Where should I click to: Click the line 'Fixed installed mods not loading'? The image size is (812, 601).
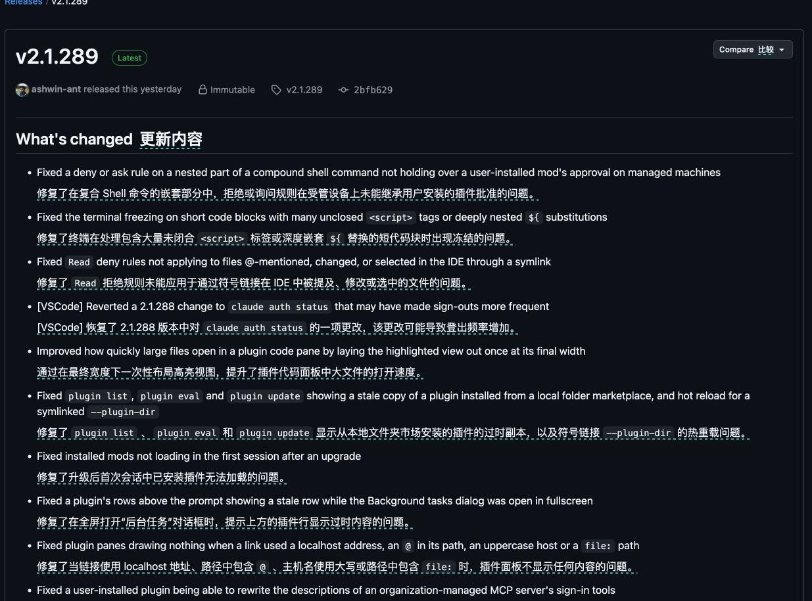(199, 456)
